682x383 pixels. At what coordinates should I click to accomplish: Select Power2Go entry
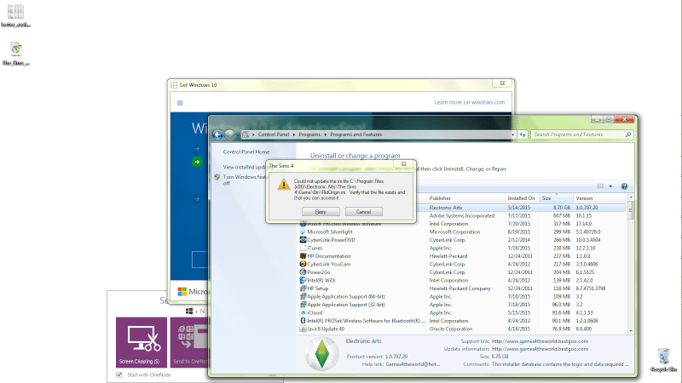click(319, 272)
